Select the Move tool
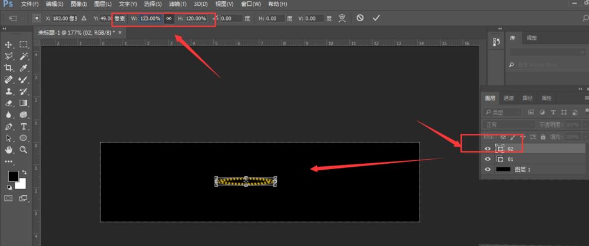The image size is (589, 246). point(8,45)
